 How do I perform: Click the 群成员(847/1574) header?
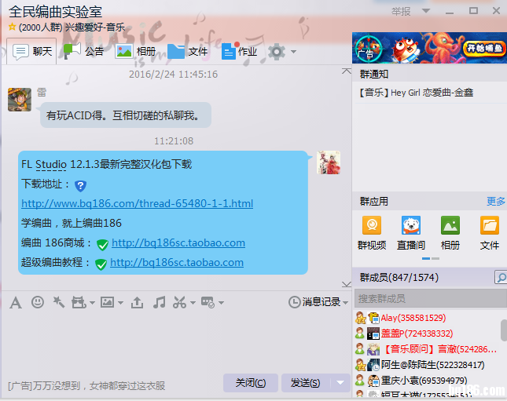pyautogui.click(x=399, y=277)
